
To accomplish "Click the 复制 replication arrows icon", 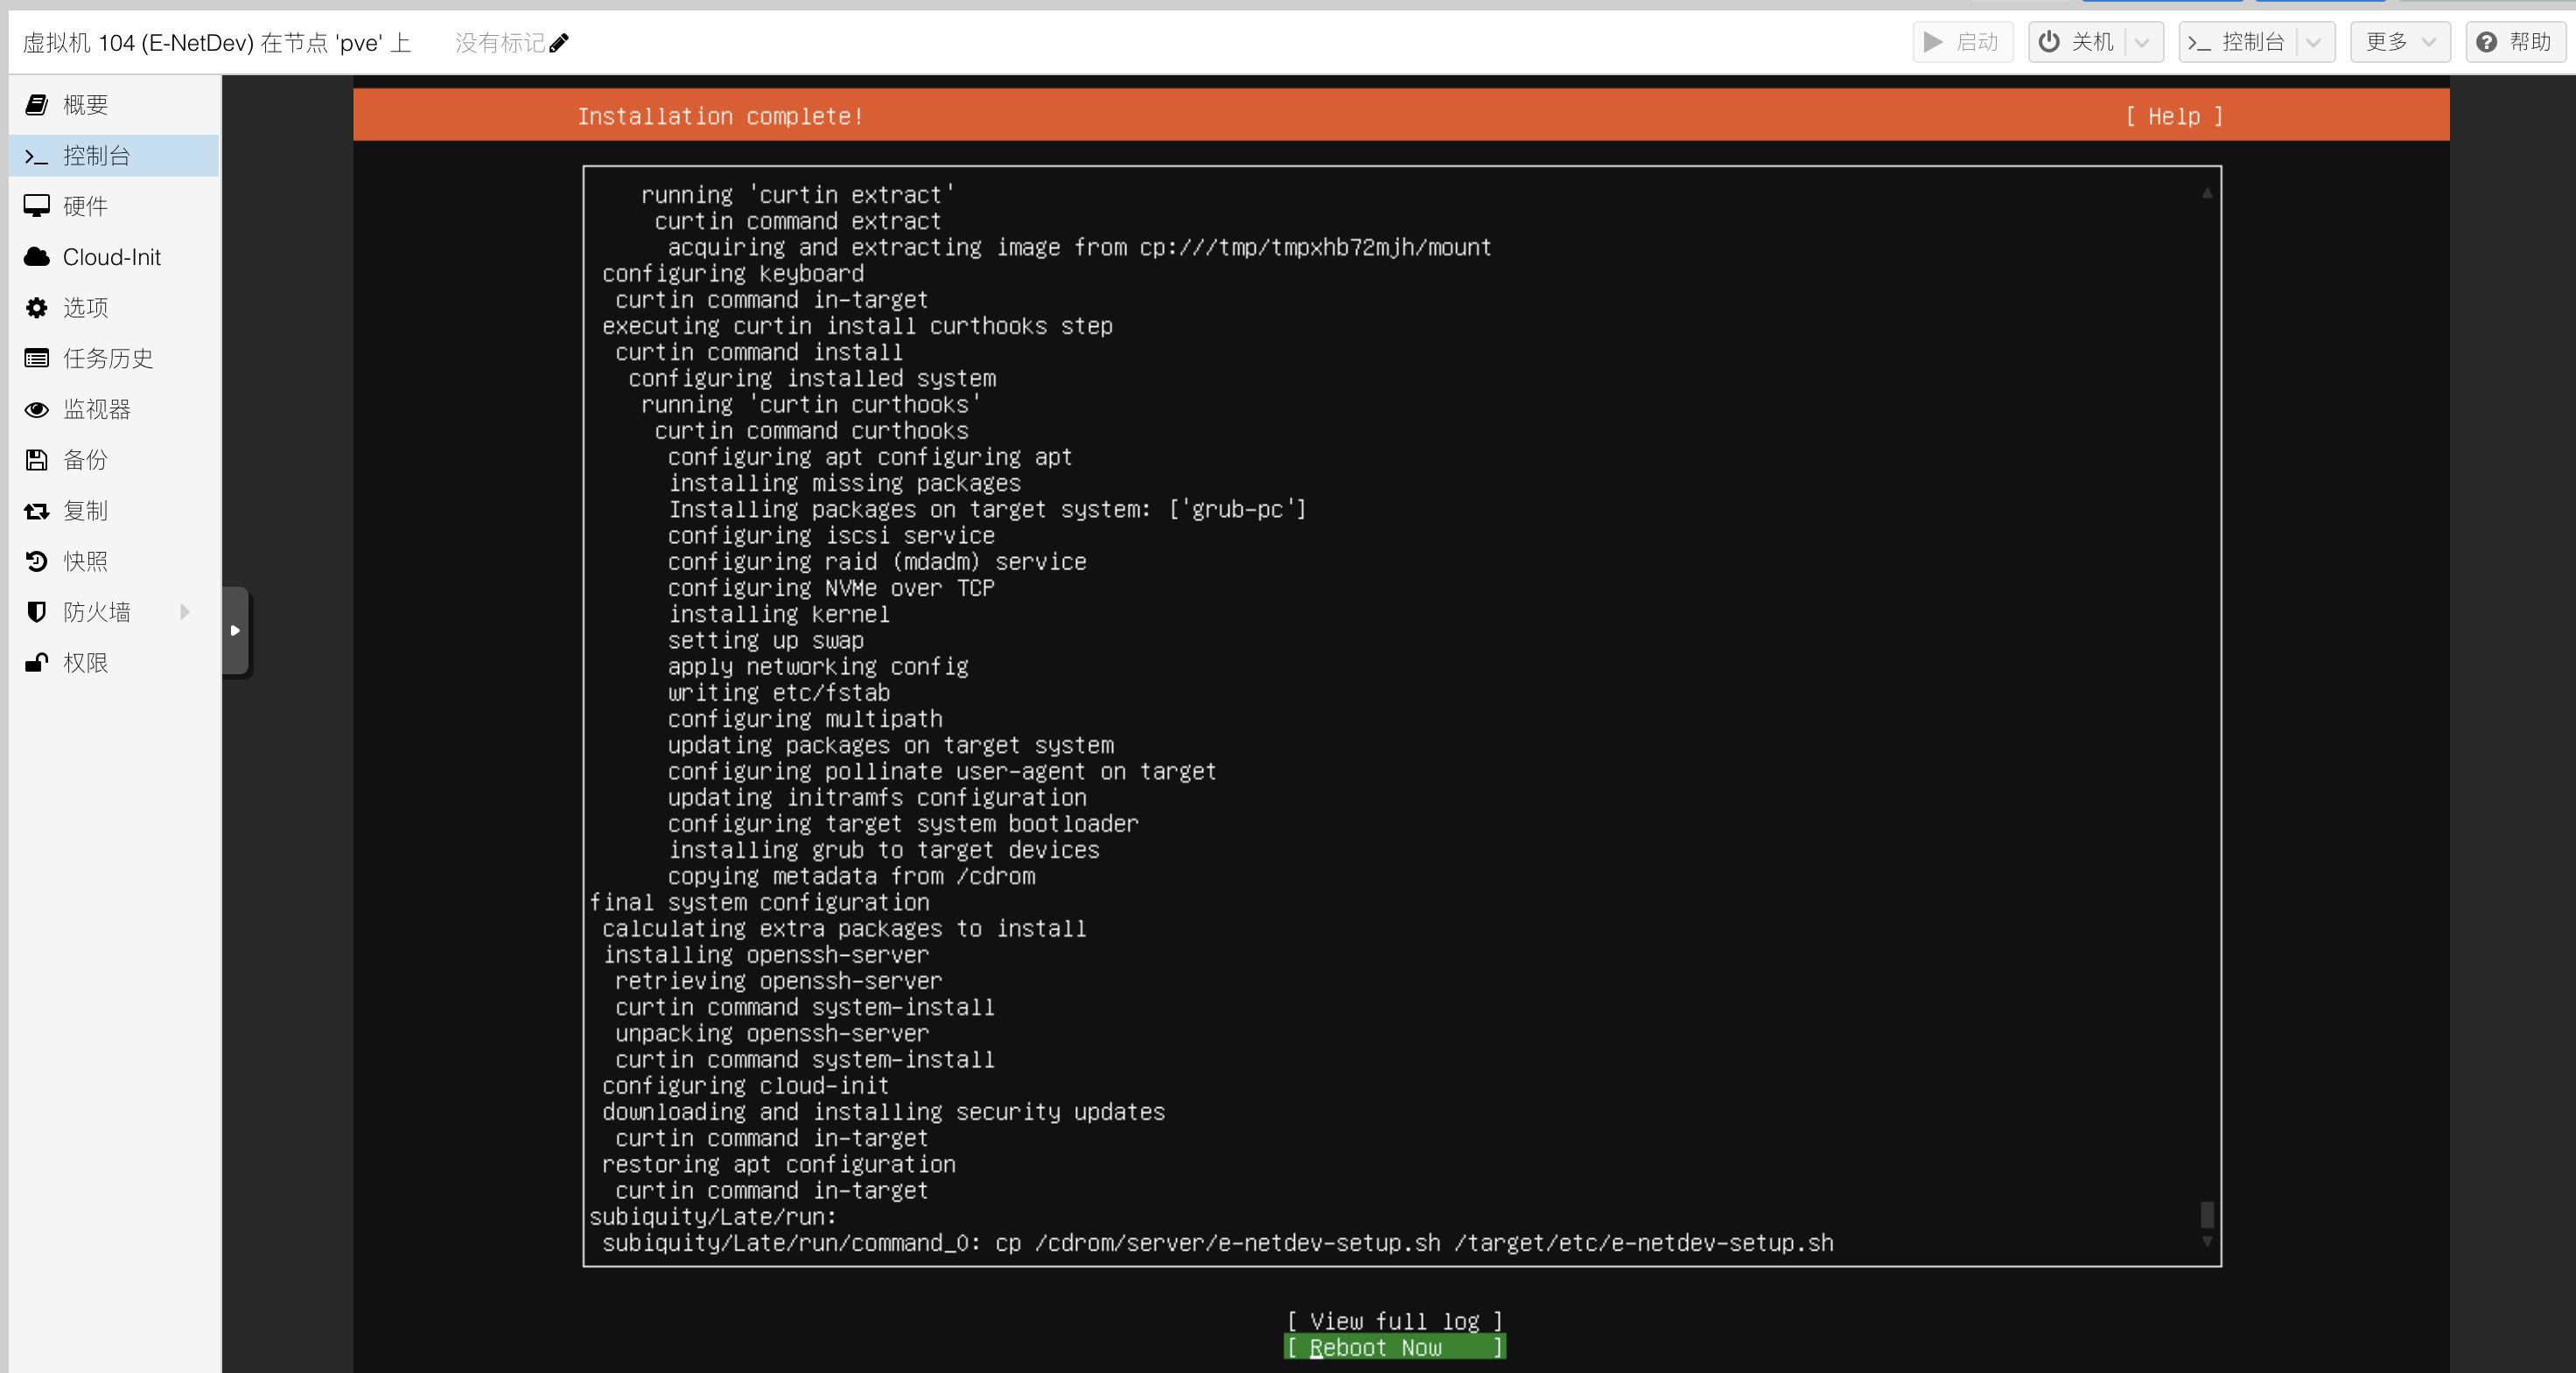I will [x=37, y=511].
